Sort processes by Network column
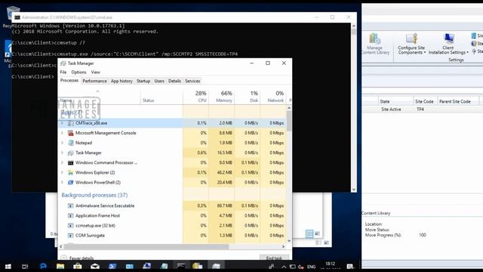 click(273, 97)
